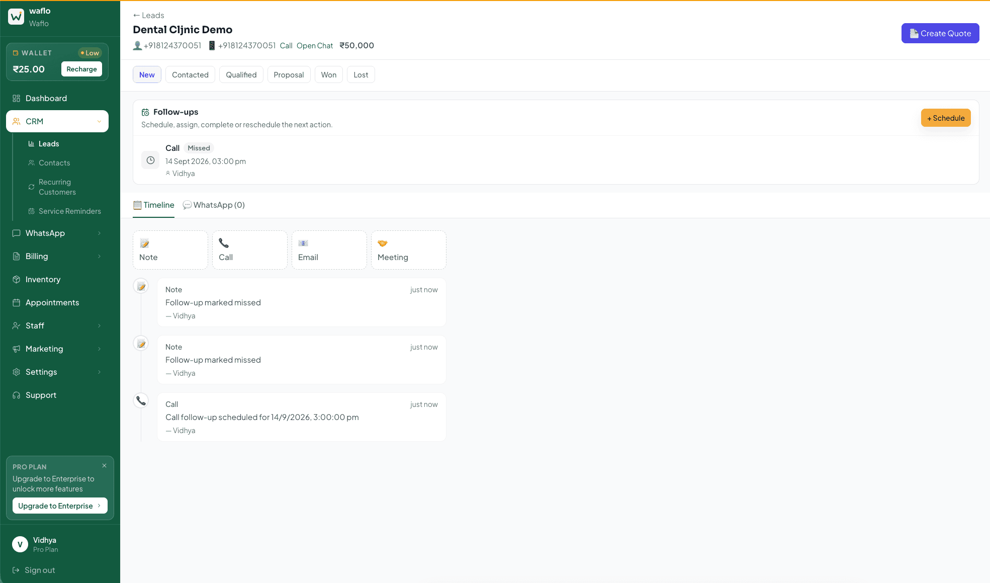
Task: Expand the WhatsApp menu chevron
Action: (x=99, y=233)
